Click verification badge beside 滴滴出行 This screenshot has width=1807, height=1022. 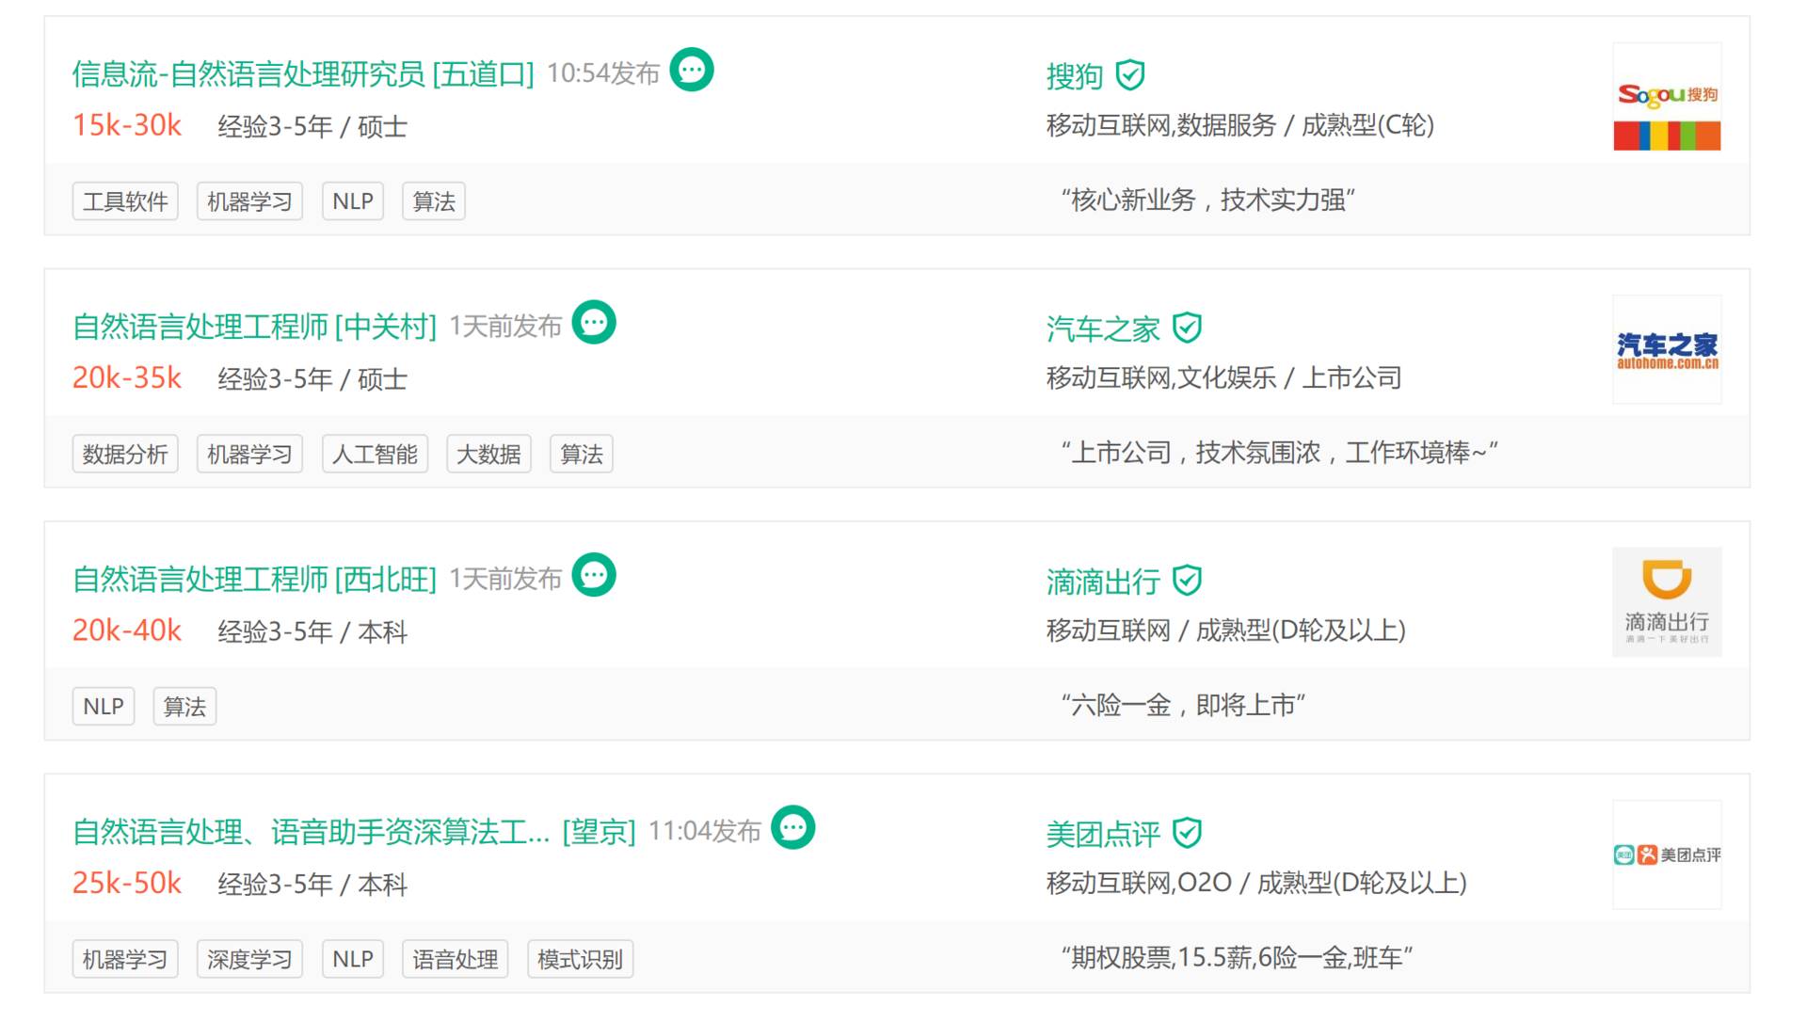[x=1187, y=581]
